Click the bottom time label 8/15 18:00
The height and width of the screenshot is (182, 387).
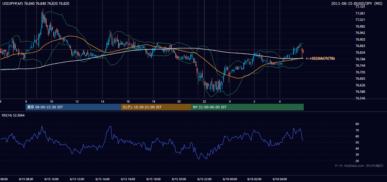tap(153, 179)
